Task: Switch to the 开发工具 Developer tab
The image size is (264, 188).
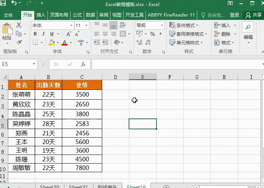Action: [x=135, y=15]
